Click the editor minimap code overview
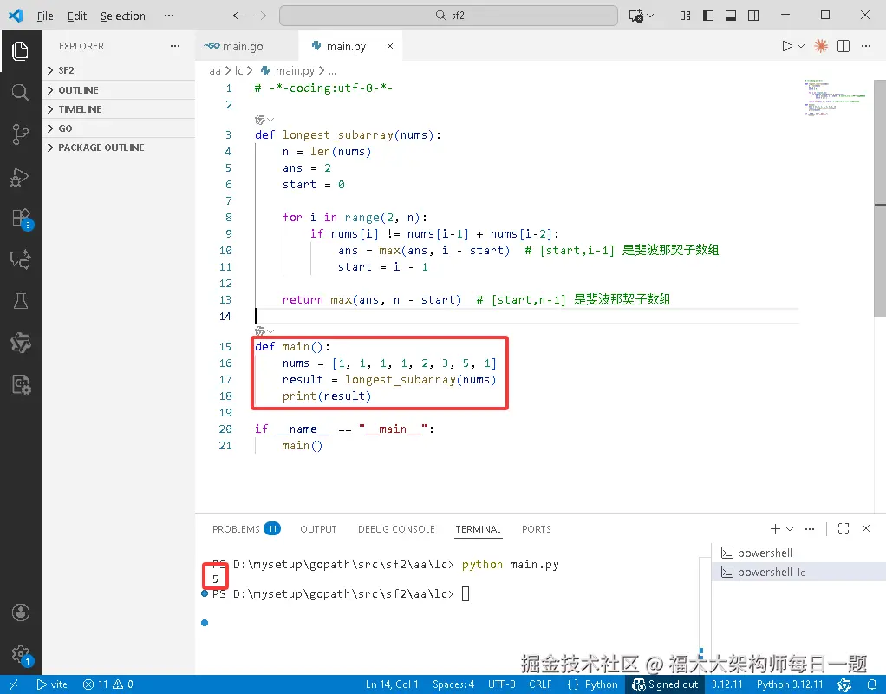The width and height of the screenshot is (886, 694). [x=836, y=97]
